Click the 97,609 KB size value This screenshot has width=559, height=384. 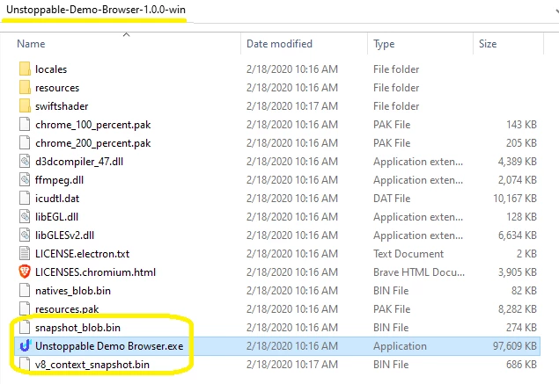click(515, 346)
